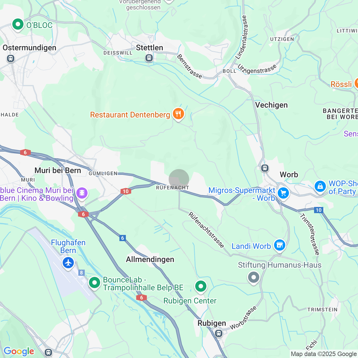The height and width of the screenshot is (358, 358).
Task: Open the O'BLOC green location pin
Action: tap(18, 25)
